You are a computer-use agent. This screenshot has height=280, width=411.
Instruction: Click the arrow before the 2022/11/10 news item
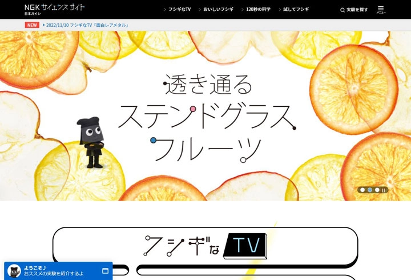coord(44,25)
